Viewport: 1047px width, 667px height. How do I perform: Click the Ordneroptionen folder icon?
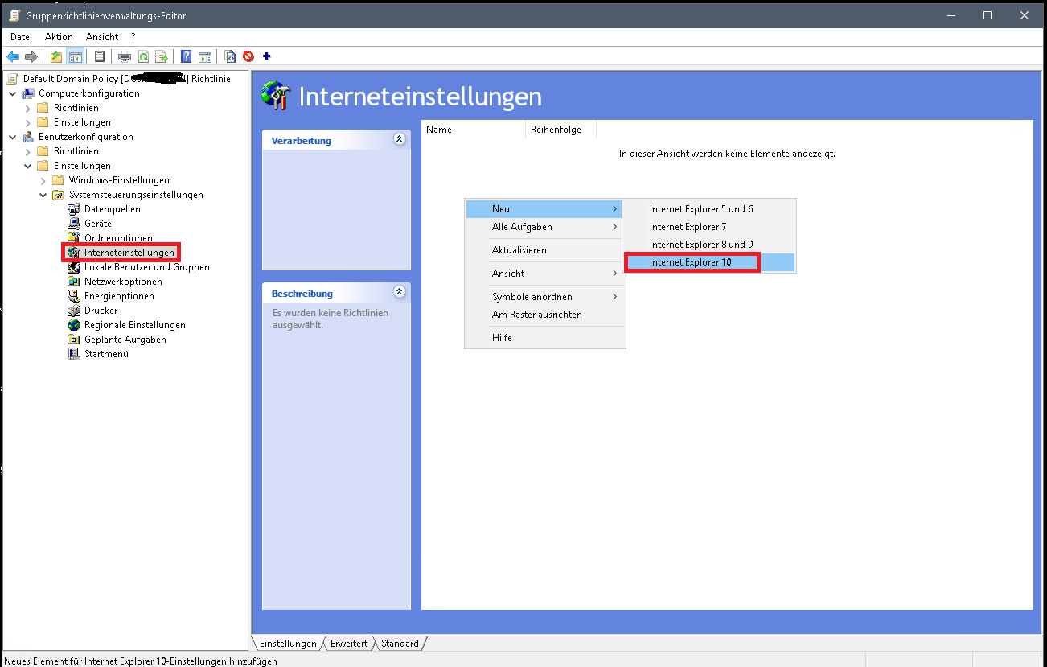(x=75, y=238)
